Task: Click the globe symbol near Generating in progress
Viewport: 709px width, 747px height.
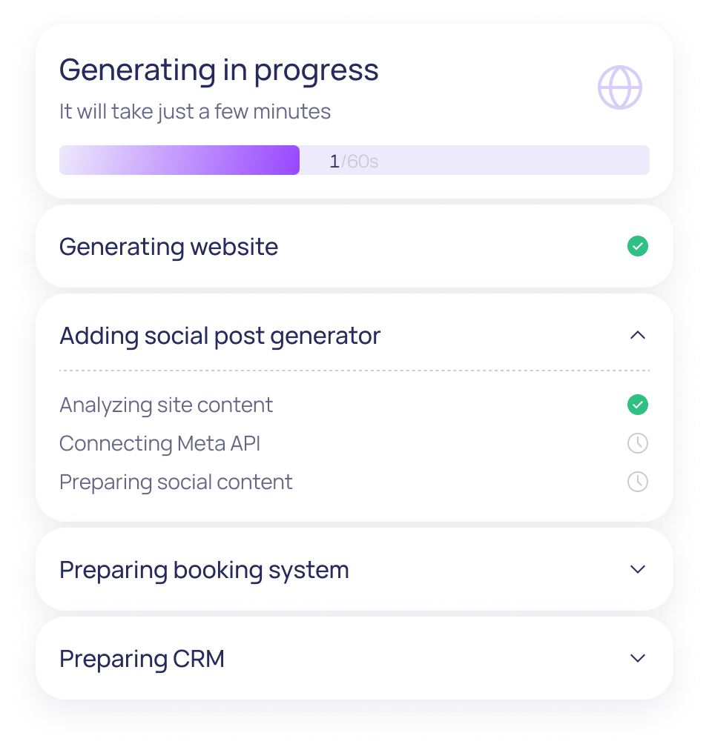Action: (x=621, y=87)
